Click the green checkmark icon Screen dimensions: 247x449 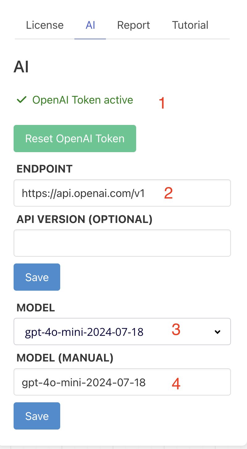(x=21, y=100)
